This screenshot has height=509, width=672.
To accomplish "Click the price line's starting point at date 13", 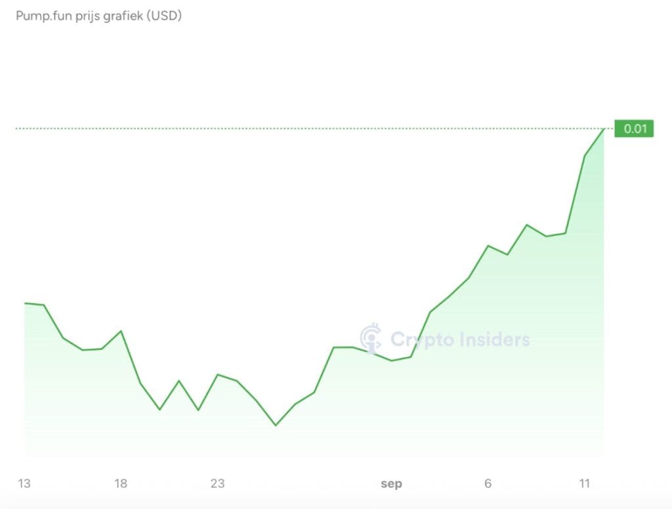I will pyautogui.click(x=25, y=303).
